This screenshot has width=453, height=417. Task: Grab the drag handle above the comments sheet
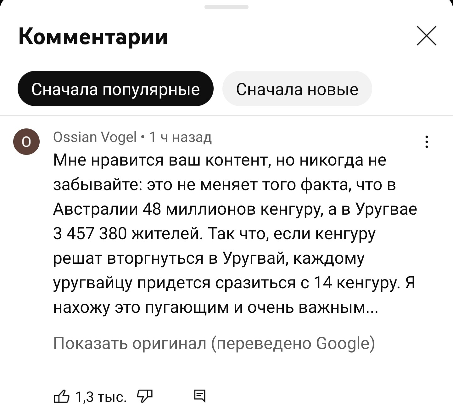coord(226,7)
